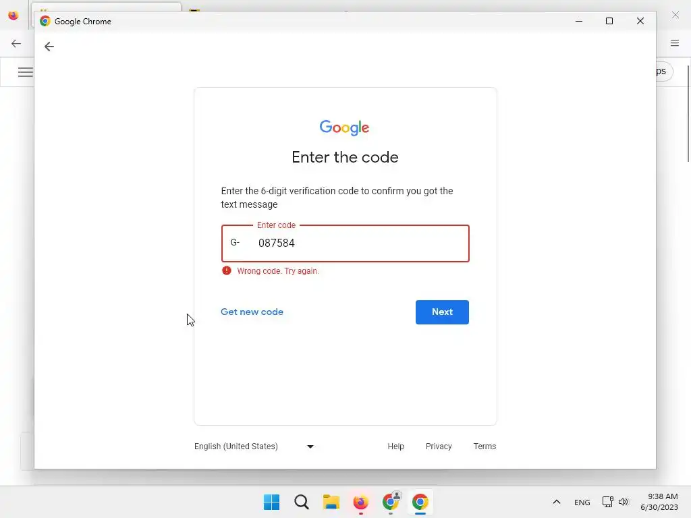Screen dimensions: 691x518
Task: Open the Windows Start menu
Action: [271, 502]
